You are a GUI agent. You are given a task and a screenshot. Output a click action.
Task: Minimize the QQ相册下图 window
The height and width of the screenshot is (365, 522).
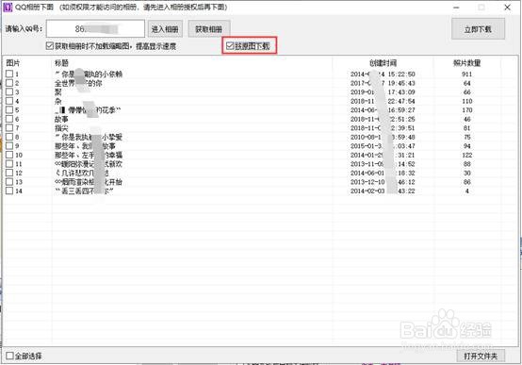[x=456, y=8]
